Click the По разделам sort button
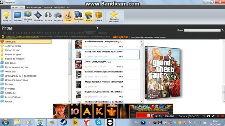 coord(90,33)
